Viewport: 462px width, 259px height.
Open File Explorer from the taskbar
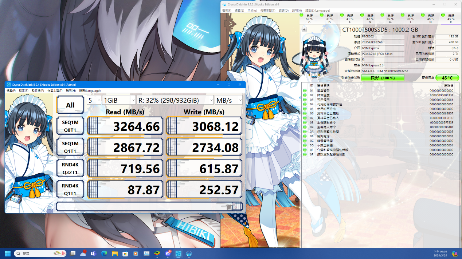pos(114,253)
